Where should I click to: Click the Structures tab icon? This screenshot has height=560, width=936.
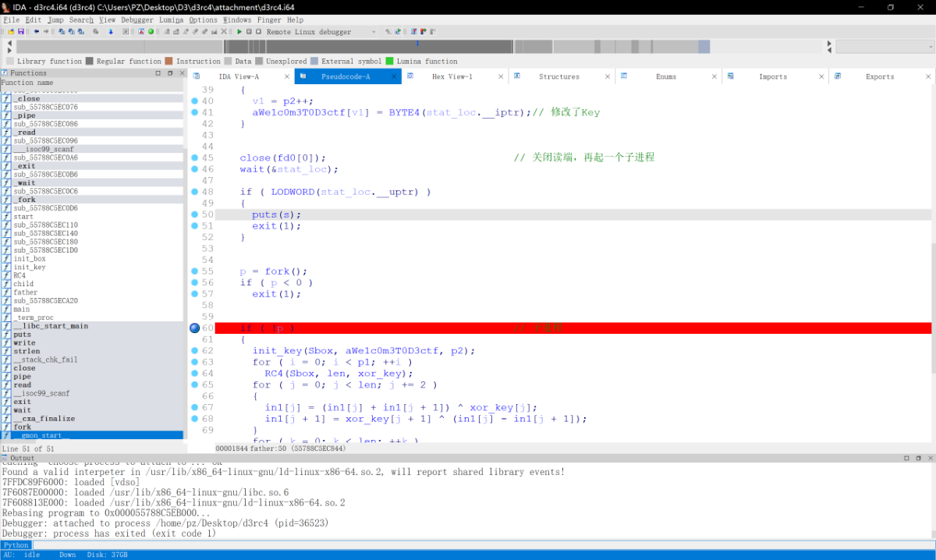click(x=519, y=76)
